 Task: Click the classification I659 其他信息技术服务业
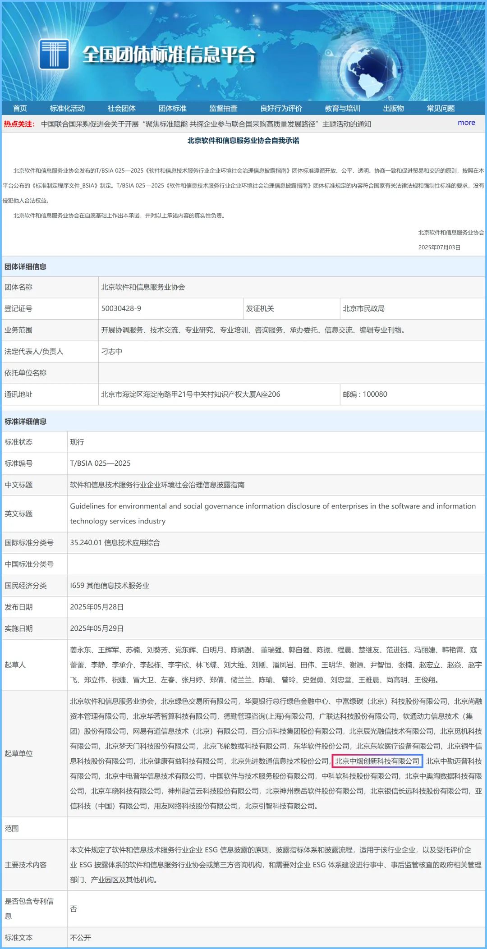pos(110,585)
